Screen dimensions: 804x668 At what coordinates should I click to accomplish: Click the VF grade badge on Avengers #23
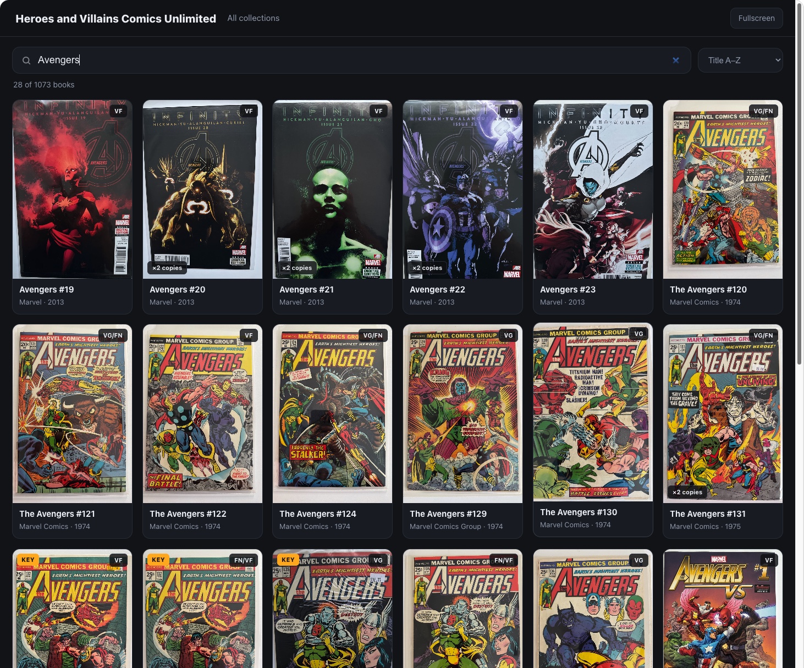(639, 111)
